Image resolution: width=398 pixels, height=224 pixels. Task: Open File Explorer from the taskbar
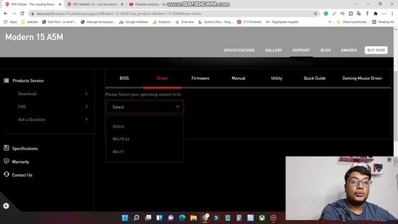(193, 218)
